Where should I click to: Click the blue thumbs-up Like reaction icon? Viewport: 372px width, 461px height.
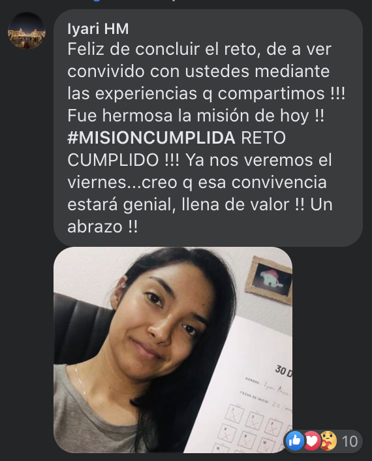coord(295,441)
